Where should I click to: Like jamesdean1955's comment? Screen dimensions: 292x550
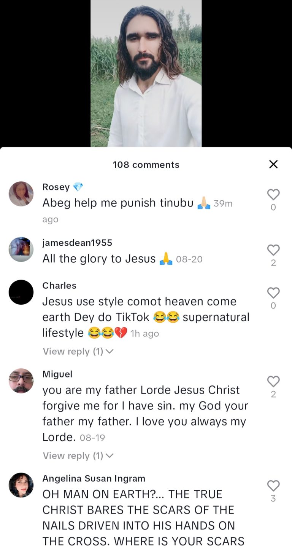(x=273, y=250)
